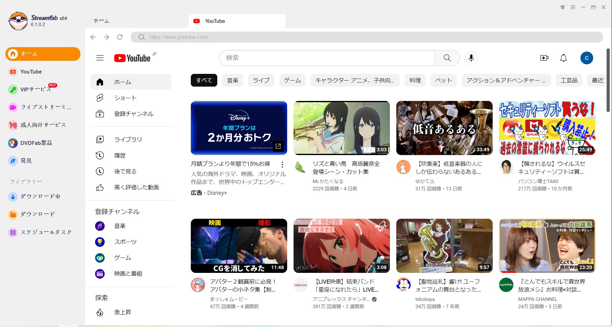Go forward with the browser forward arrow
This screenshot has height=327, width=612.
pyautogui.click(x=106, y=37)
